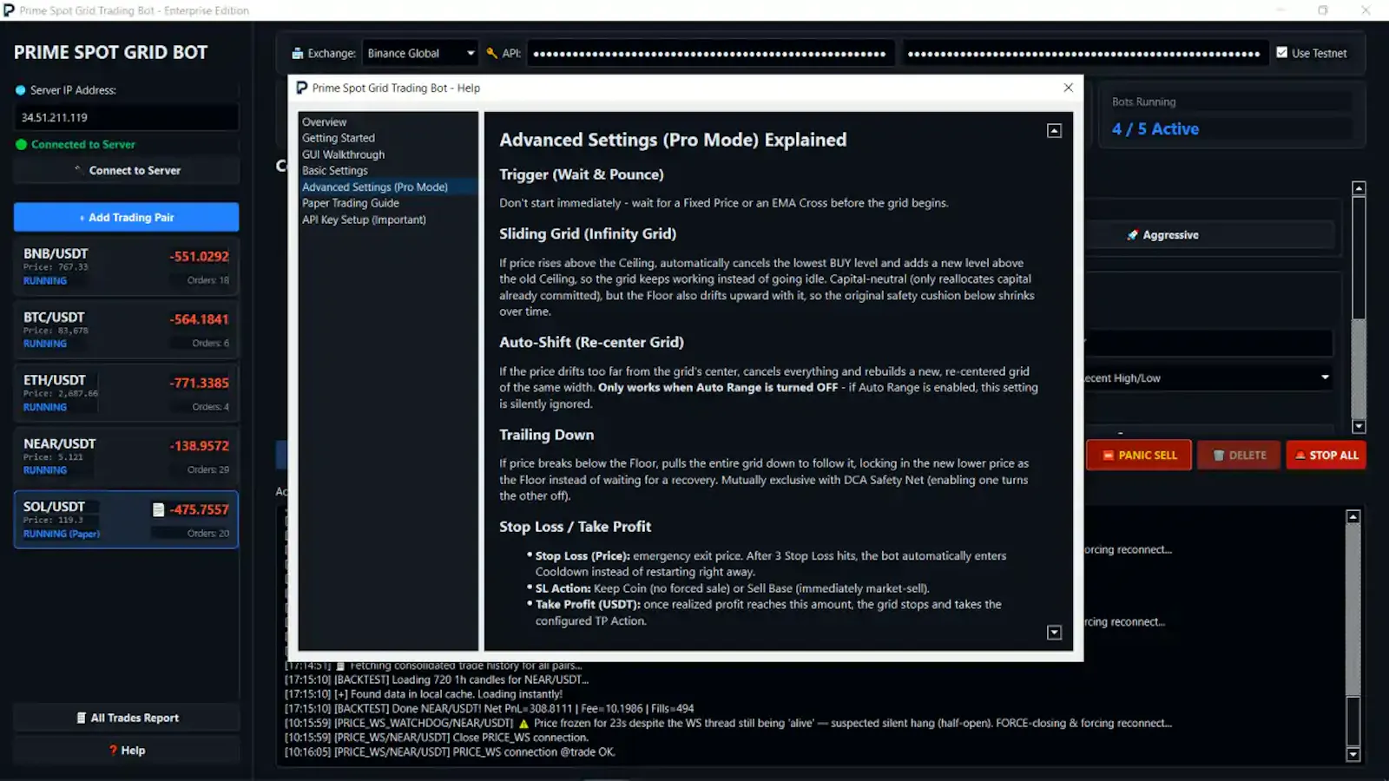Image resolution: width=1389 pixels, height=781 pixels.
Task: Open the Overview help topic
Action: 324,122
